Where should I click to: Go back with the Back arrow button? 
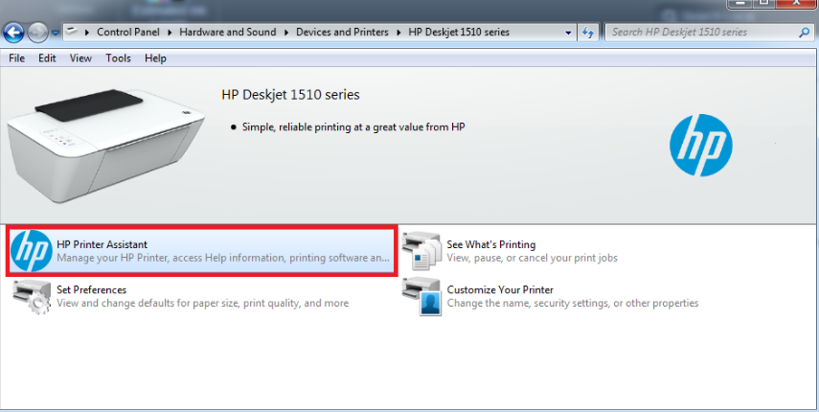pyautogui.click(x=13, y=33)
